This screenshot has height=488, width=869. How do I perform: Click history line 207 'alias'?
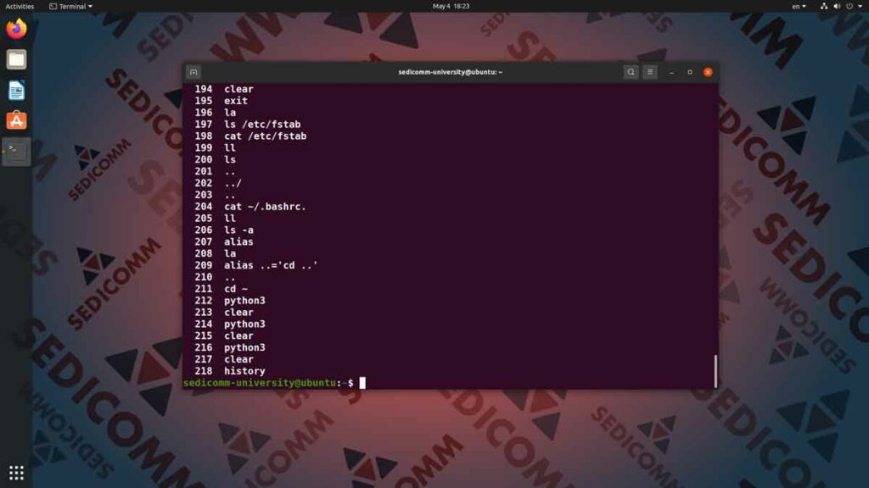tap(224, 241)
